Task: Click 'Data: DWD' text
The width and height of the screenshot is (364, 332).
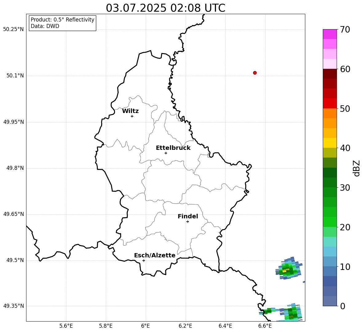Action: [45, 26]
